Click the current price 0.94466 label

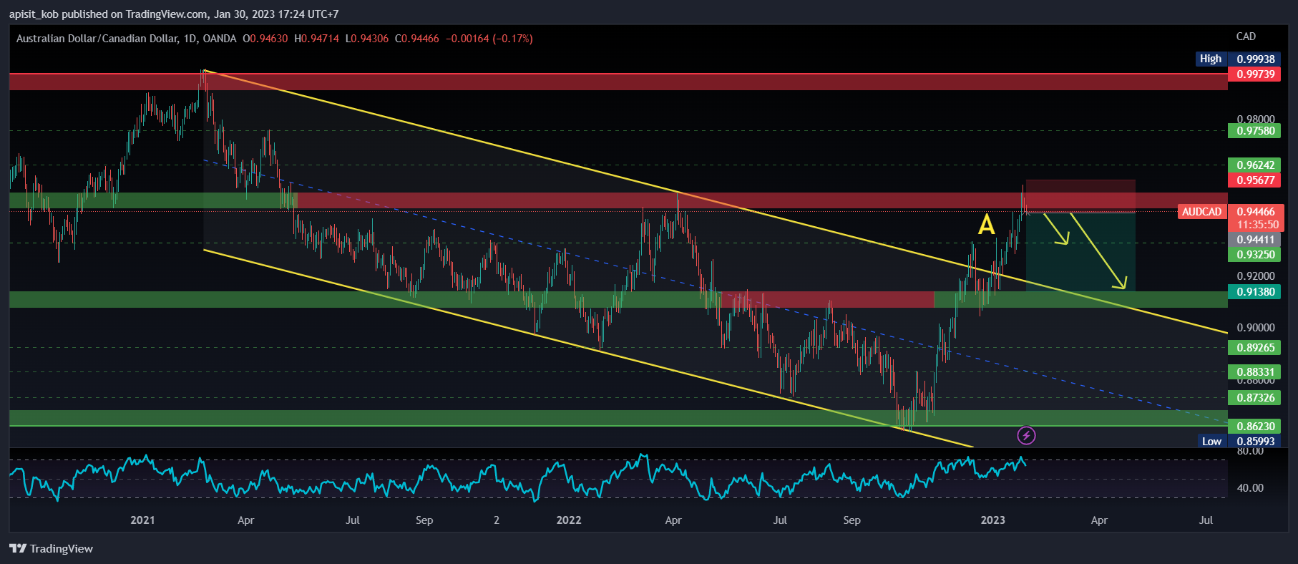click(1256, 211)
